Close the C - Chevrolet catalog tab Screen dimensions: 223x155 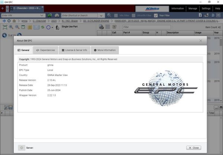pyautogui.click(x=42, y=7)
